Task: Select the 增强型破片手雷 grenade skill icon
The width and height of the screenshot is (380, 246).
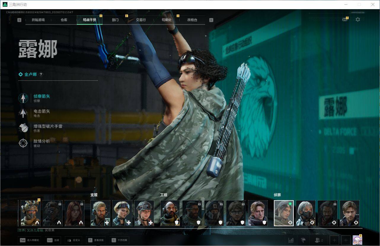Action: pos(23,128)
